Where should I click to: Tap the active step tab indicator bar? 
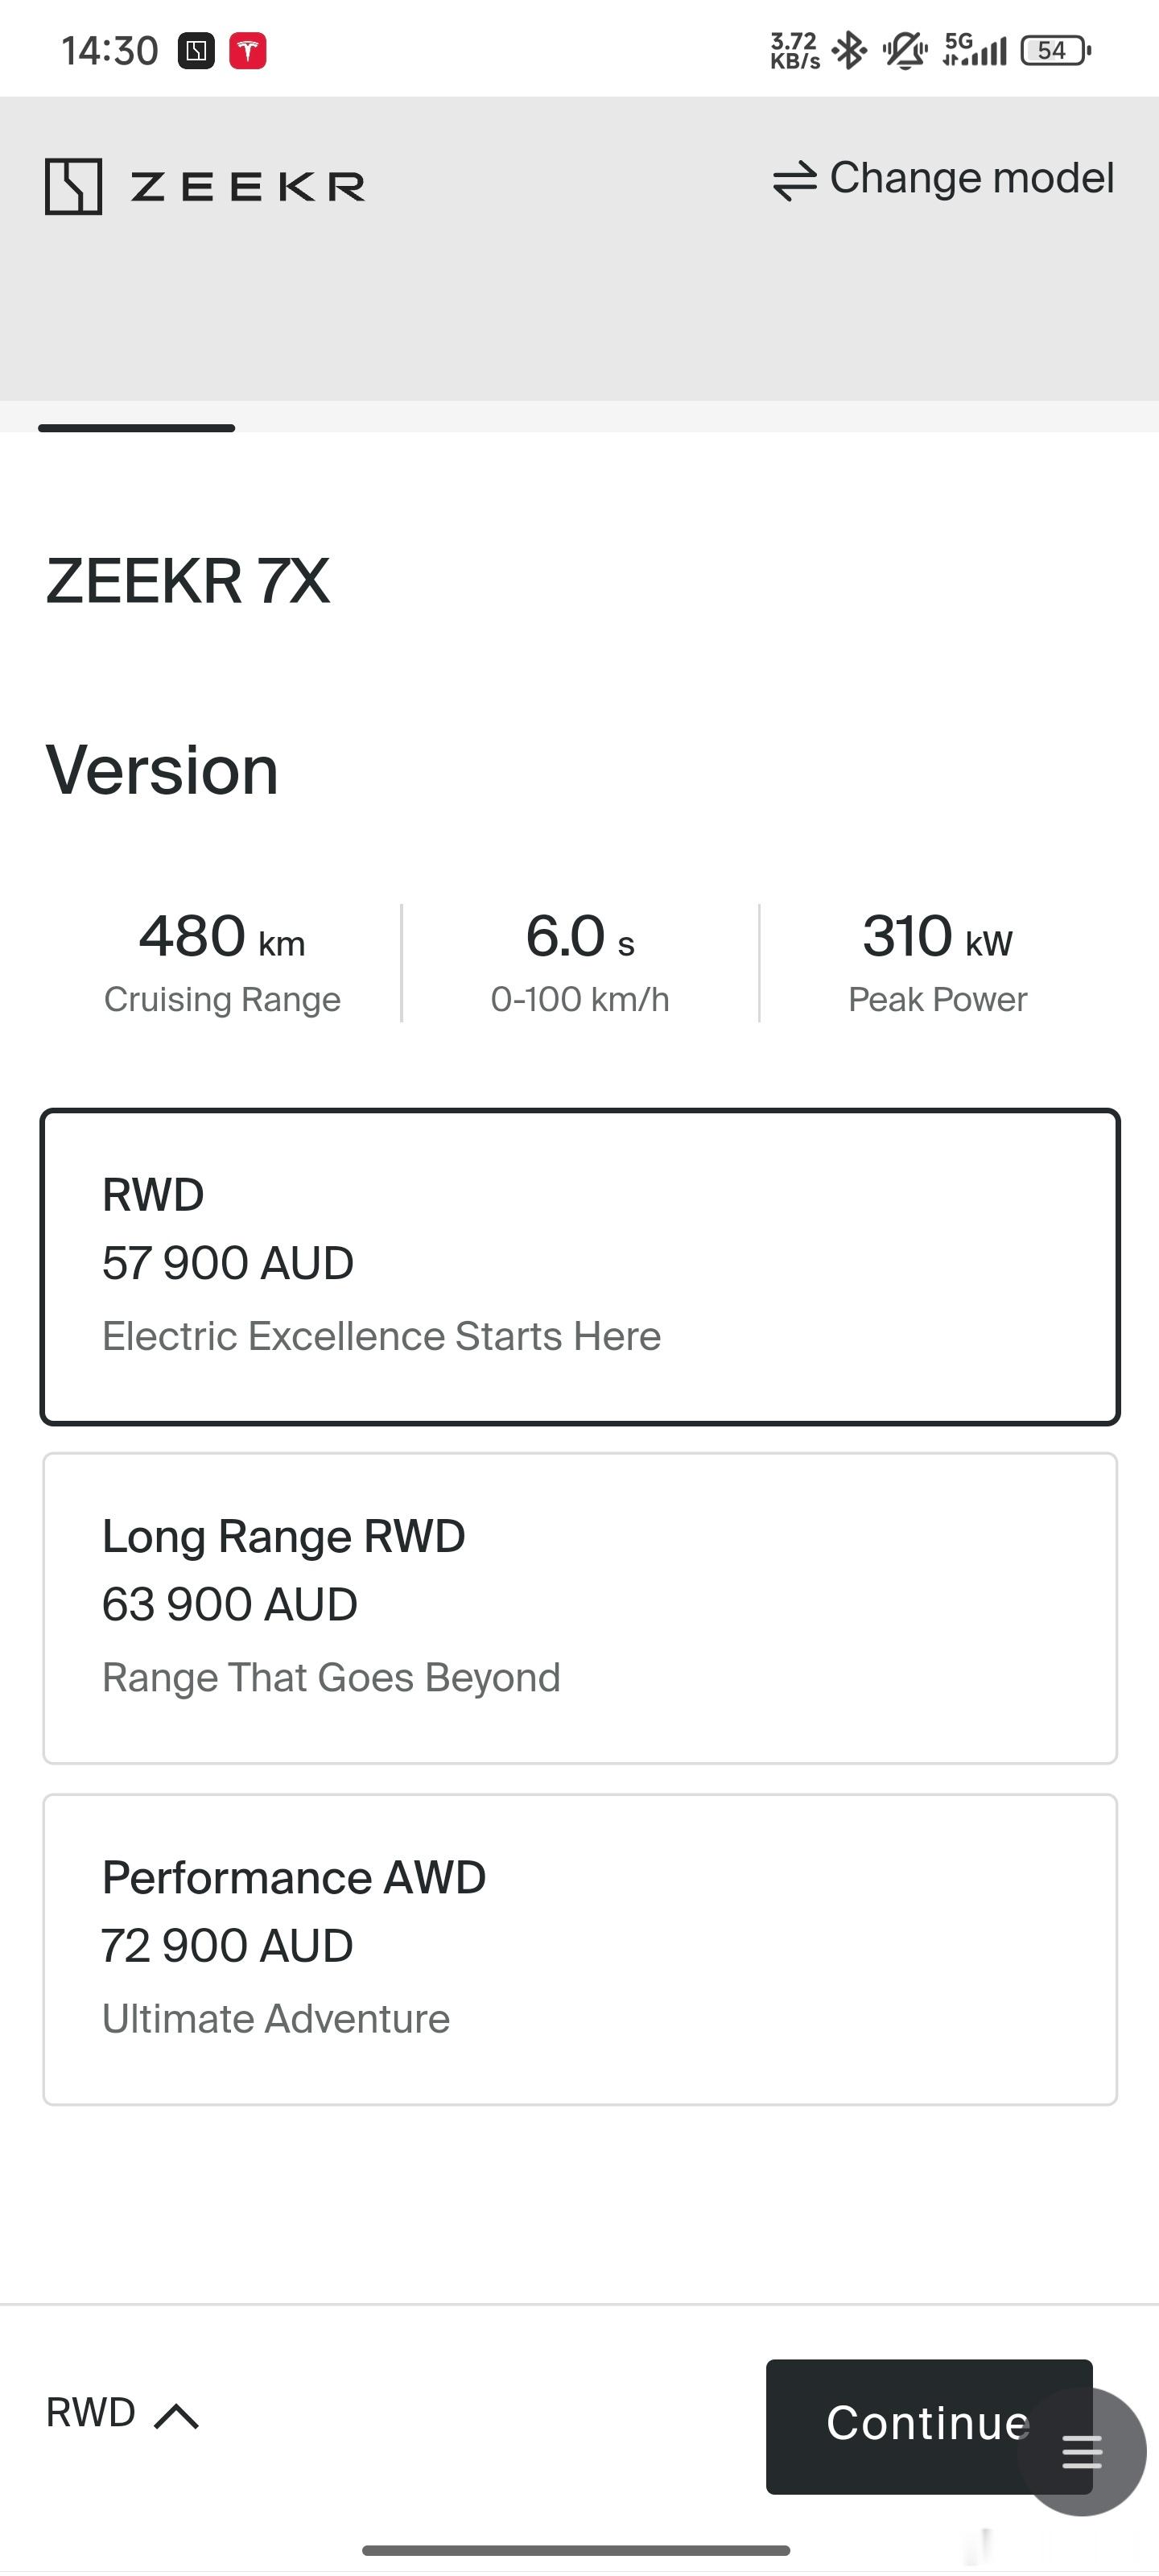[x=137, y=428]
